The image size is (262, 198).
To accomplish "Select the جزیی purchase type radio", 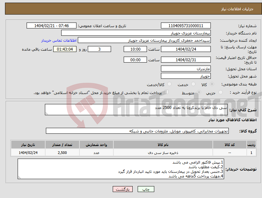I will point(220,92).
